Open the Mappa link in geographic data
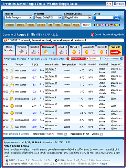Viewport: 126px width, 168px height. coord(103,164)
